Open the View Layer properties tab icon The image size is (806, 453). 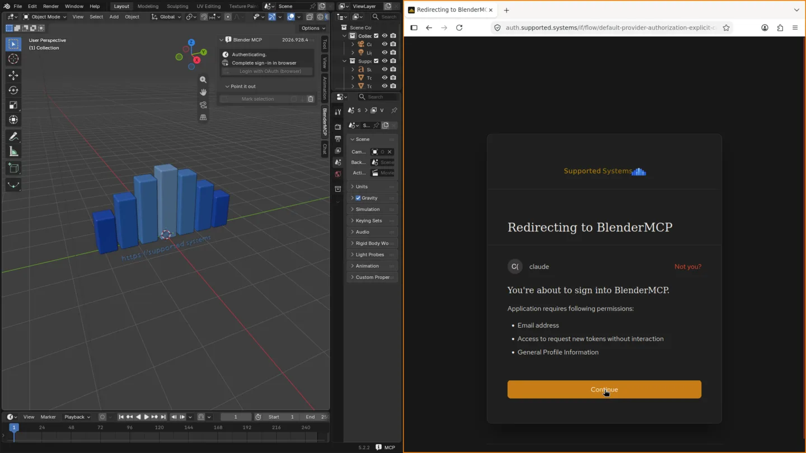(338, 150)
